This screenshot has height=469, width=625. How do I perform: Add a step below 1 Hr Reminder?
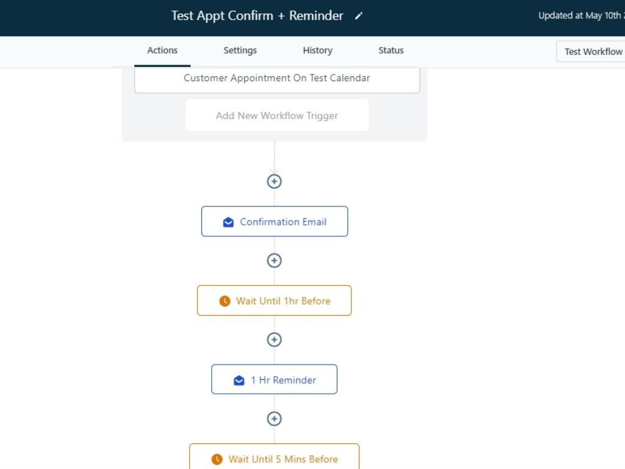[x=274, y=419]
